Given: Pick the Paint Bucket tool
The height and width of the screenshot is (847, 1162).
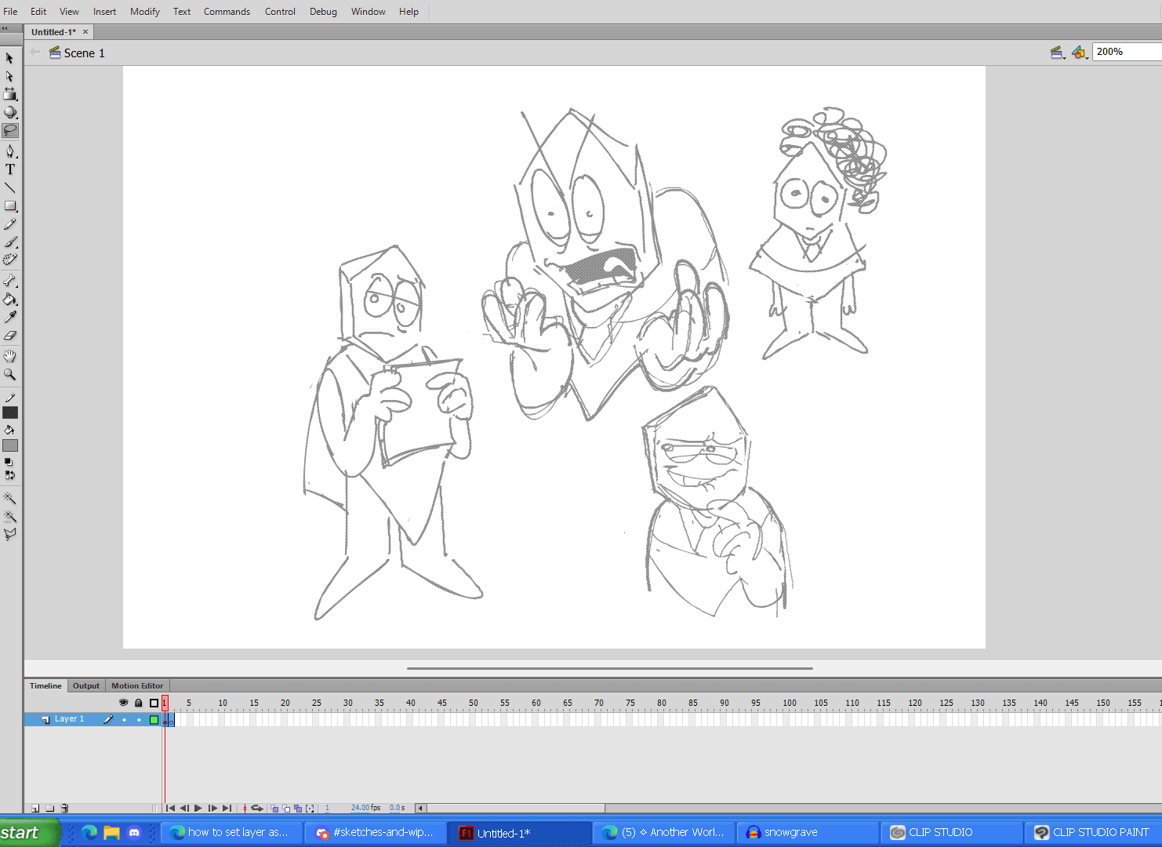Looking at the screenshot, I should pos(10,299).
